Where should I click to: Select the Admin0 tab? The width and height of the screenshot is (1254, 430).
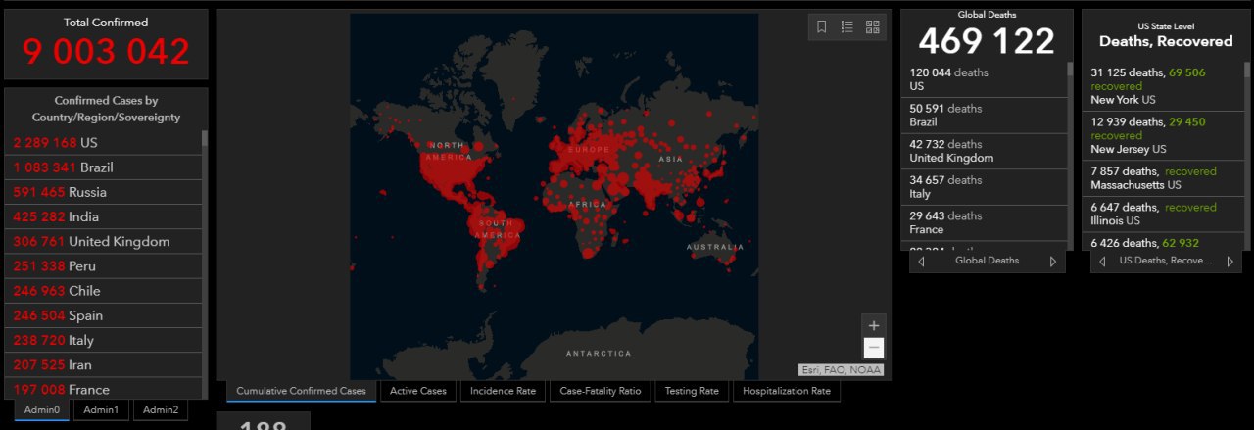(x=42, y=410)
